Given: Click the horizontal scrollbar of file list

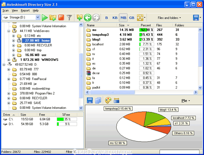Looking at the screenshot, I should pyautogui.click(x=142, y=92).
